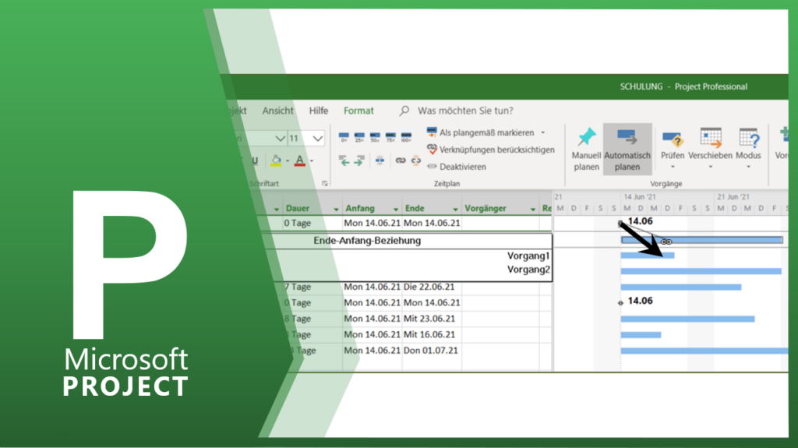Mark task as 0% complete
This screenshot has width=798, height=448.
coord(344,137)
